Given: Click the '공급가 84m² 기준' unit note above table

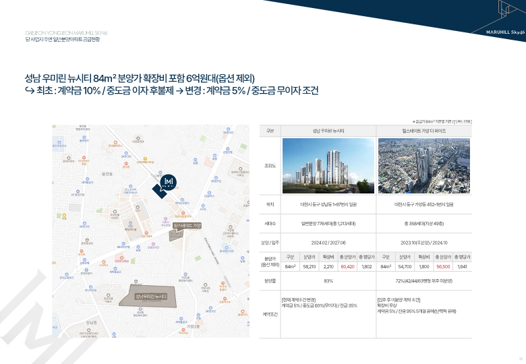Looking at the screenshot, I should click(442, 121).
